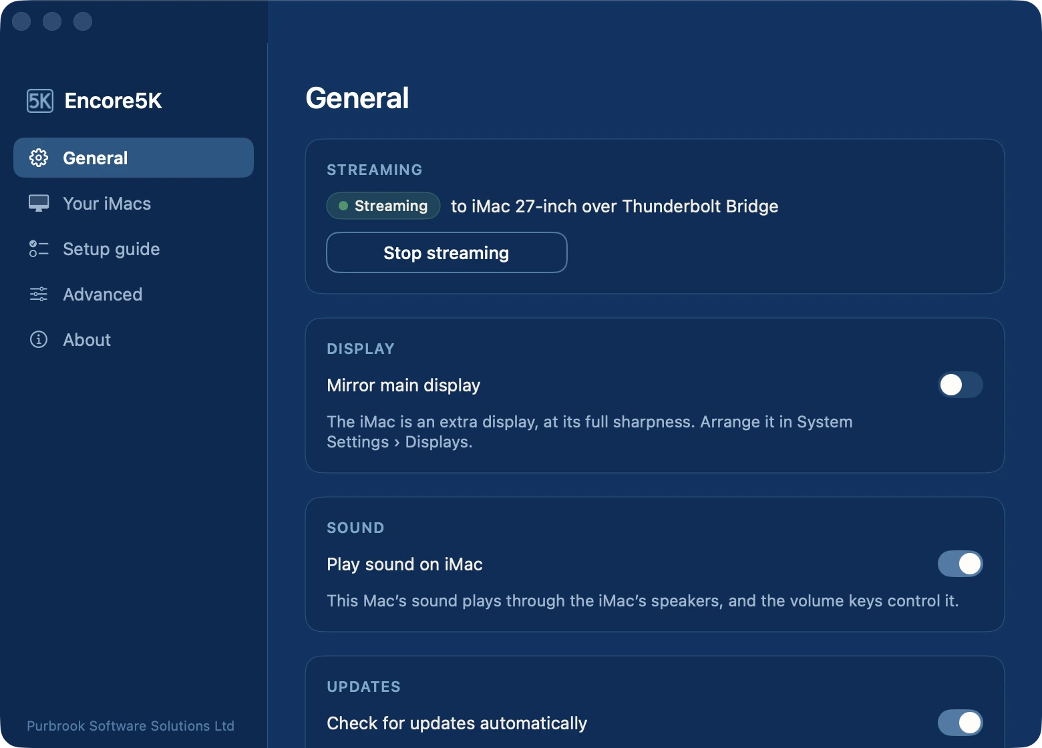
Task: Go to Your iMacs page
Action: 134,203
